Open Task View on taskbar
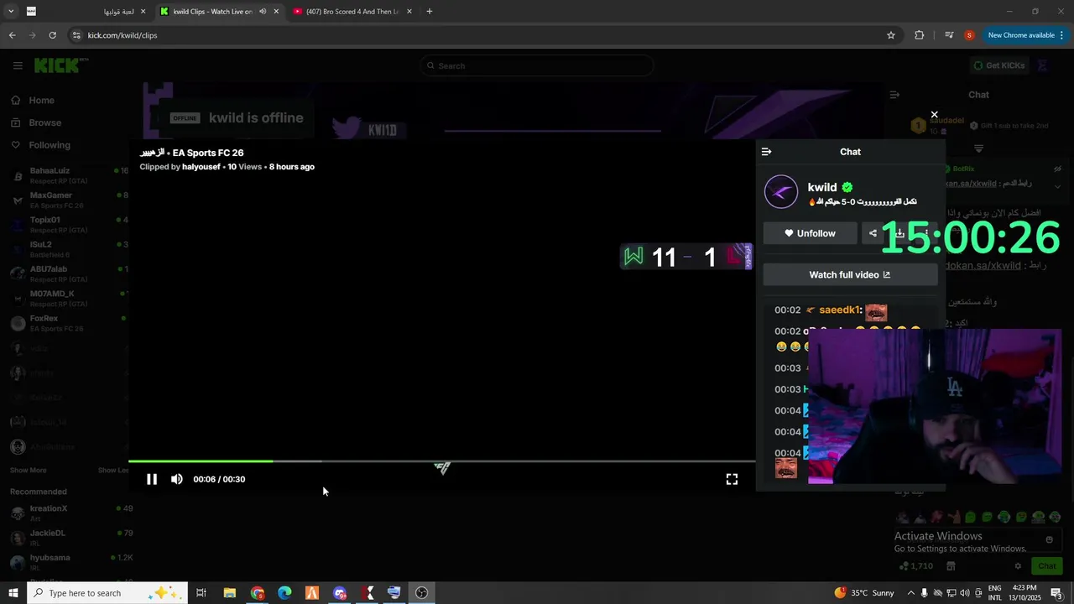The height and width of the screenshot is (604, 1074). [201, 593]
